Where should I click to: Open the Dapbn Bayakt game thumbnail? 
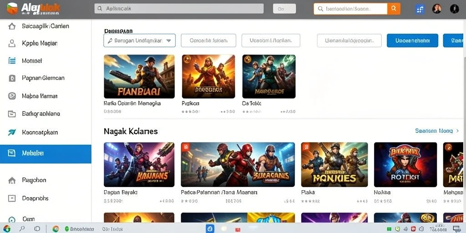click(x=139, y=164)
